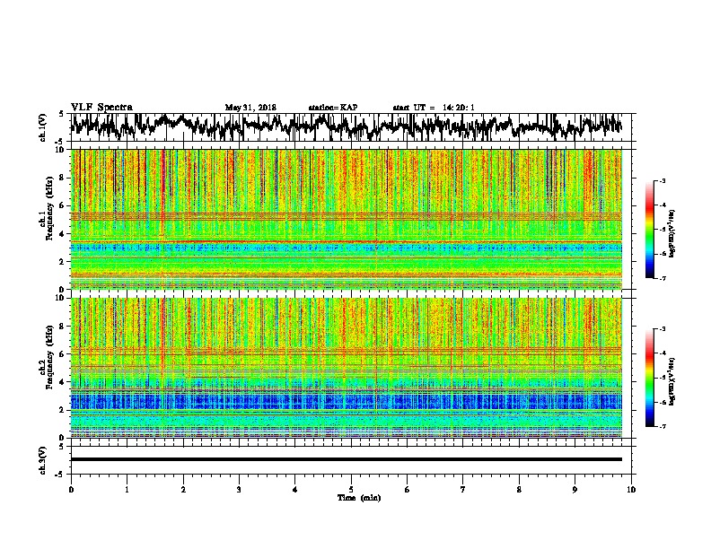Click the "ch.1(V)" waveform axis label
The height and width of the screenshot is (549, 711).
tap(42, 126)
